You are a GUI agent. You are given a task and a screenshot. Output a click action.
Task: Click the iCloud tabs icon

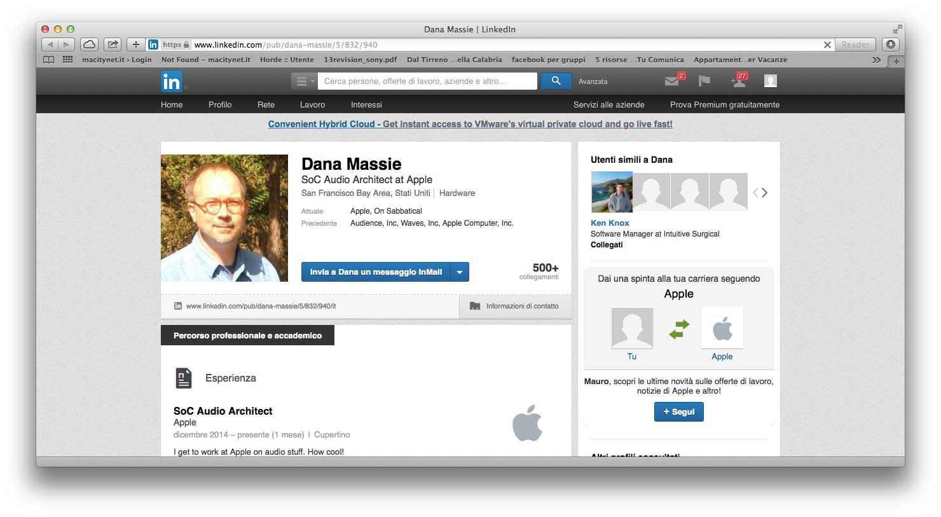tap(89, 45)
